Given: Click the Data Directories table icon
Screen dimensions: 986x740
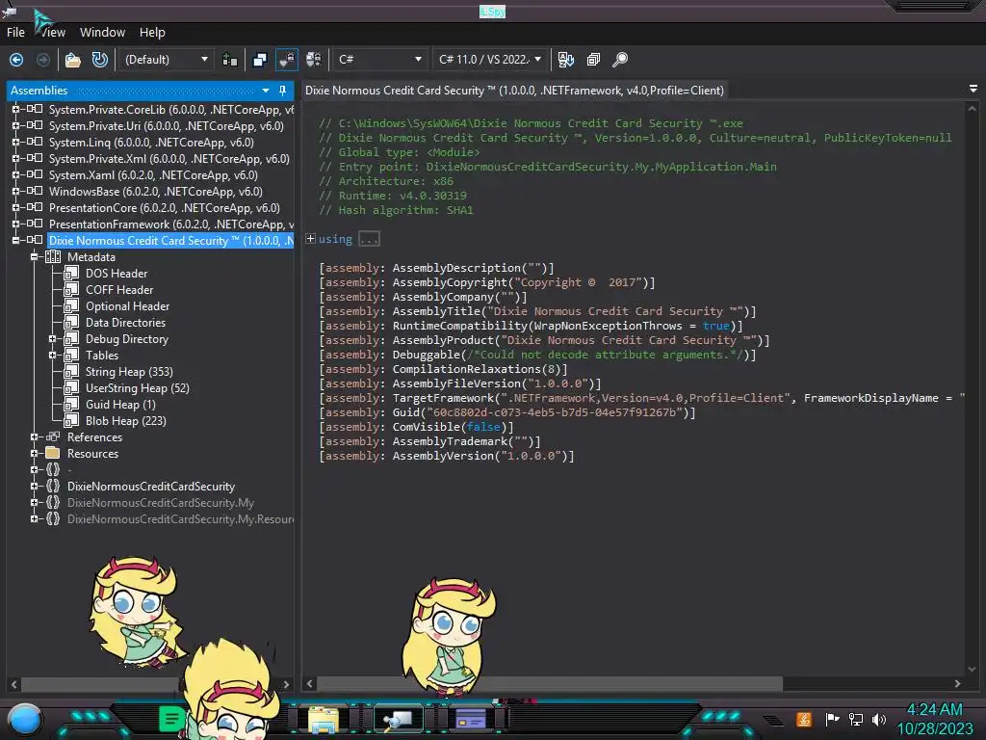Looking at the screenshot, I should point(71,322).
